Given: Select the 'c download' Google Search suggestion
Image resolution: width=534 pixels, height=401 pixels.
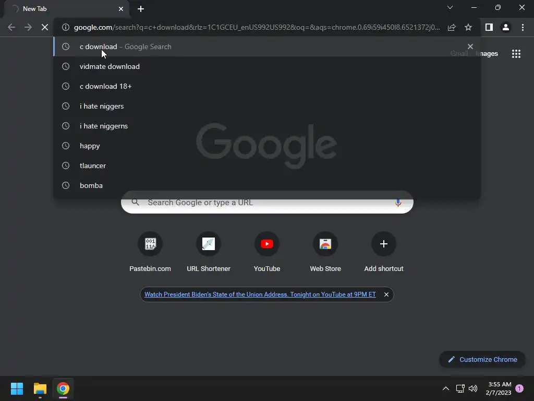Looking at the screenshot, I should [x=267, y=46].
